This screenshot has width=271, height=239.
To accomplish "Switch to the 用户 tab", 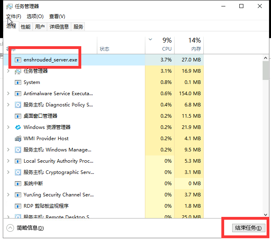I will click(x=40, y=27).
